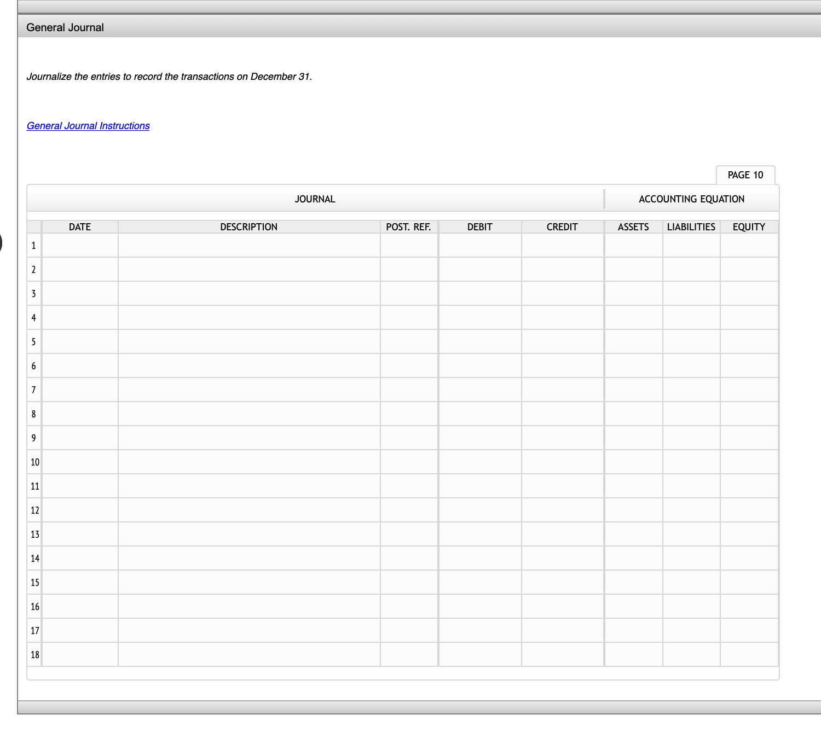Click the Debit cell of row 2

[479, 269]
